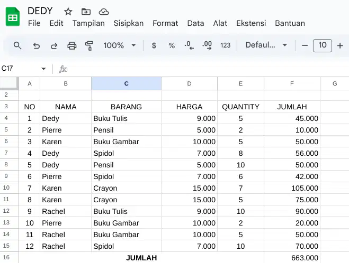This screenshot has height=263, width=349.
Task: Click the 90.000 cell
Action: point(292,211)
